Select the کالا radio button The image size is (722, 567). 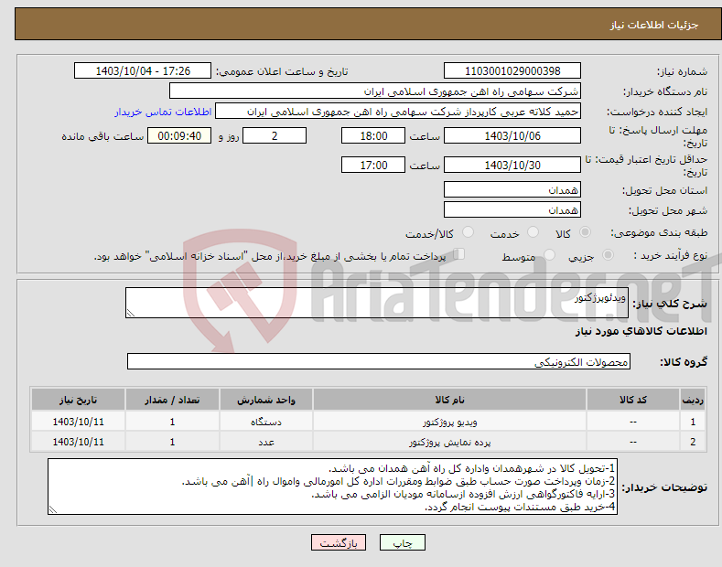point(585,232)
